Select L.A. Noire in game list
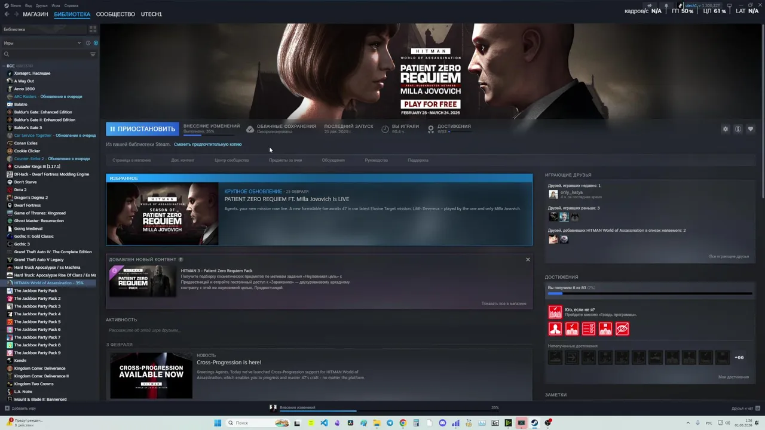The image size is (765, 430). [23, 391]
